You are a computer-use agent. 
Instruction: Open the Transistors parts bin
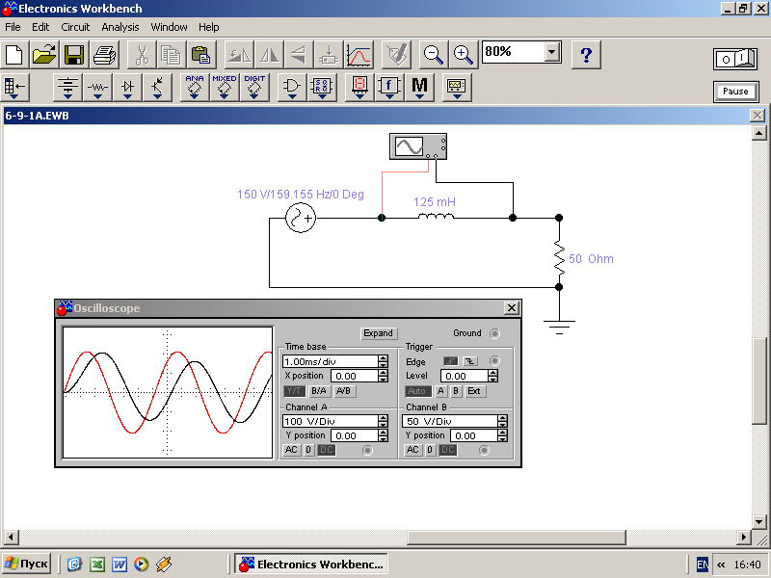[x=157, y=88]
